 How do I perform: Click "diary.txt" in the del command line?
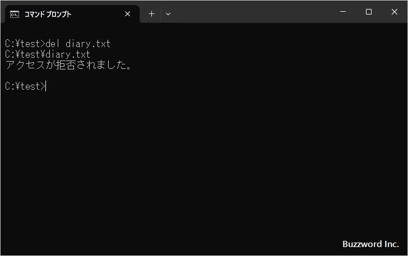pos(88,44)
